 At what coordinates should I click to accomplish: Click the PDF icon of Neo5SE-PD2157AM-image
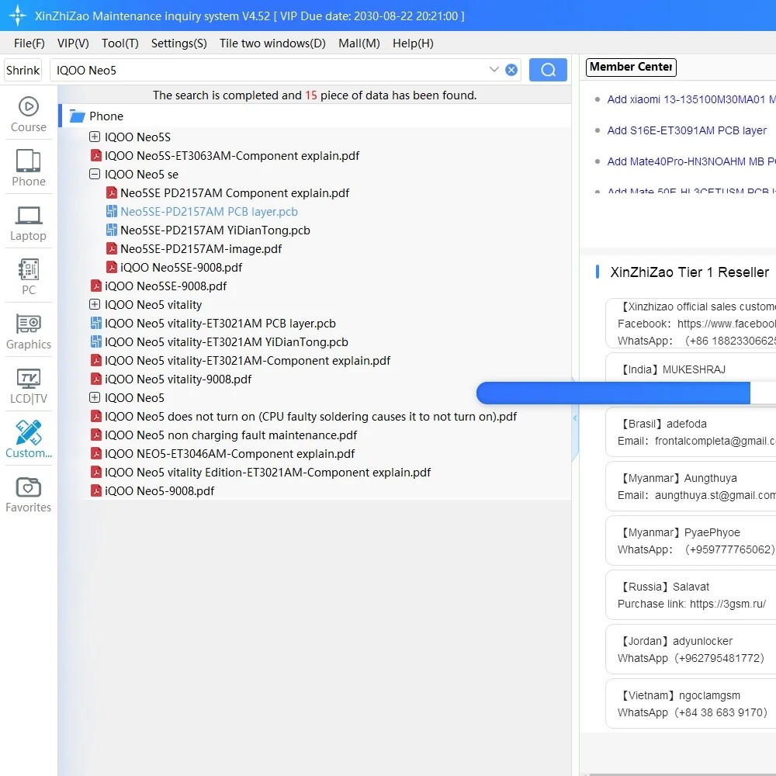point(112,248)
